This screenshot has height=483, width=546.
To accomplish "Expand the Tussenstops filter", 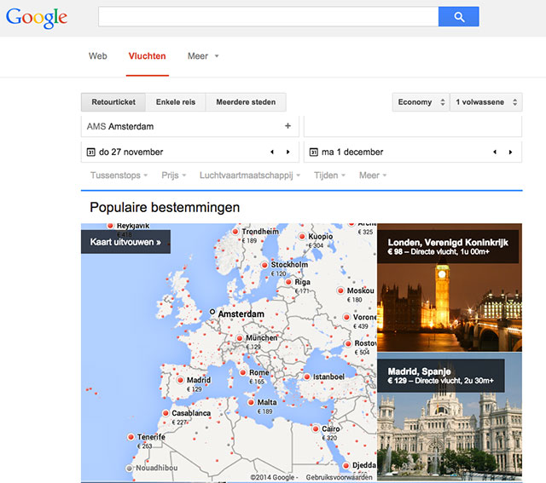I will [x=119, y=175].
